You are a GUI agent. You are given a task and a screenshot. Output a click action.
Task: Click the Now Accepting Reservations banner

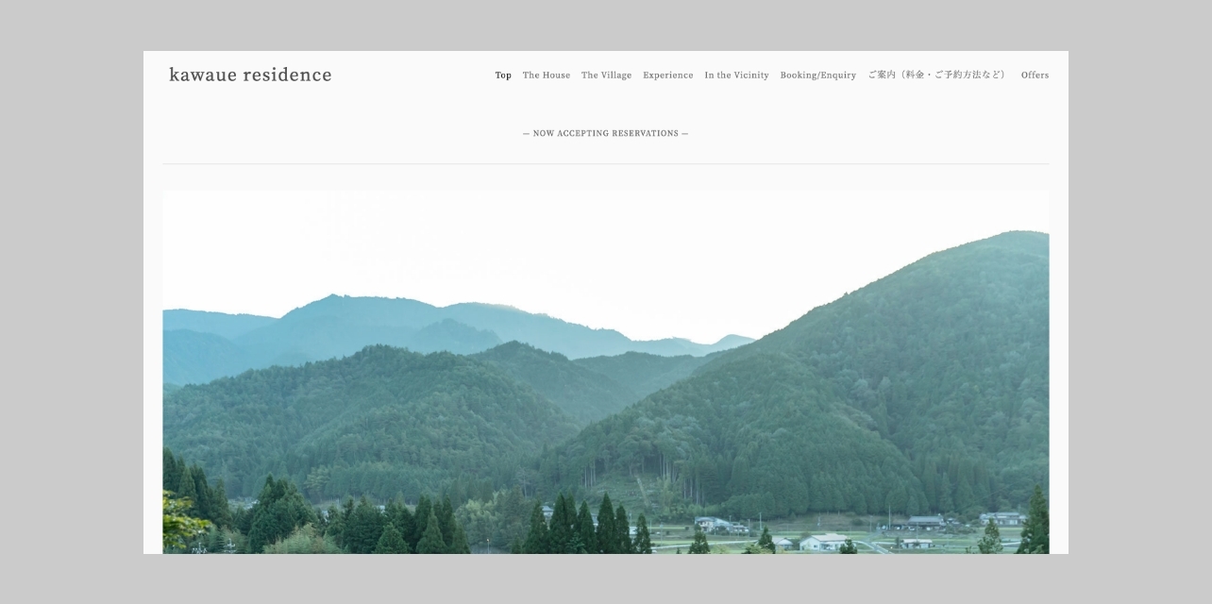click(605, 134)
